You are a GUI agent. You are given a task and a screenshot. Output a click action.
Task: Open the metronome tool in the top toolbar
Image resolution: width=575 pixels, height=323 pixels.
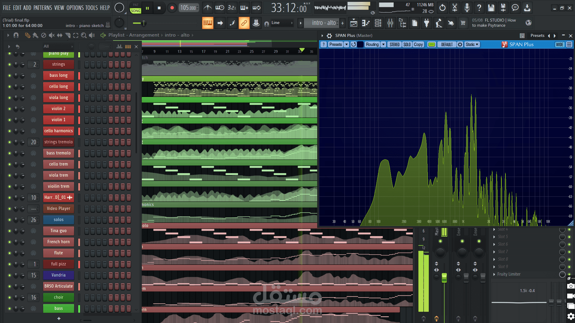[x=207, y=8]
